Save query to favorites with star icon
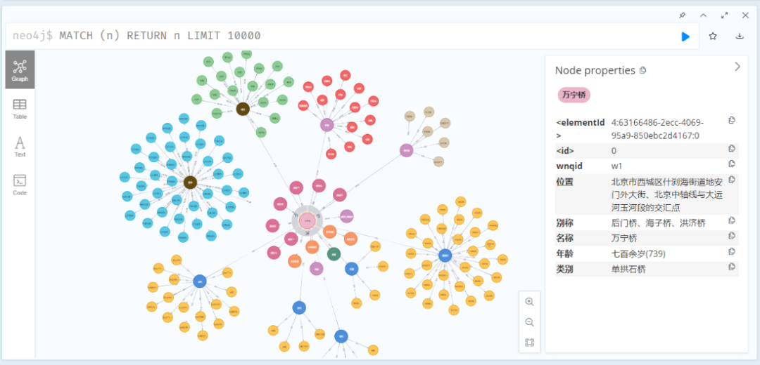 (713, 36)
